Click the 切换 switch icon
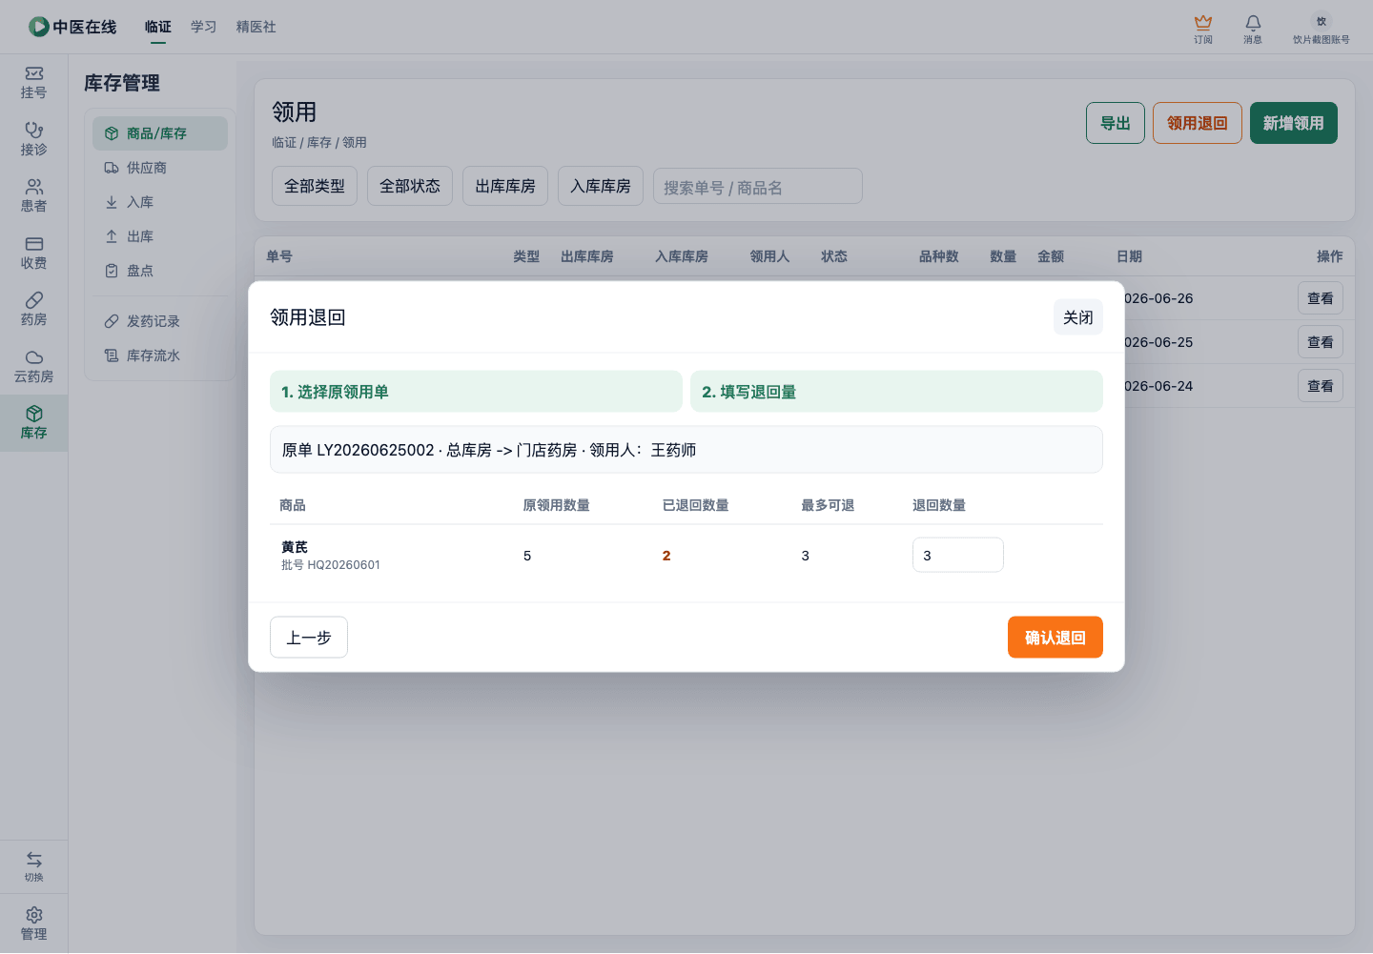1373x954 pixels. (33, 866)
